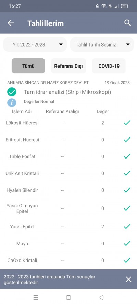Tap the Değerler Normal status text
This screenshot has width=137, height=306.
tap(39, 101)
